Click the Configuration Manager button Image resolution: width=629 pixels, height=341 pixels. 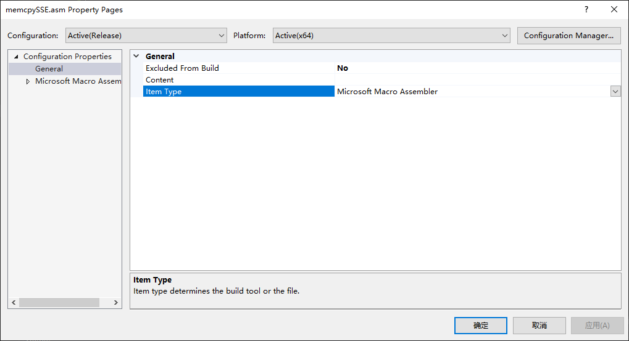click(568, 36)
